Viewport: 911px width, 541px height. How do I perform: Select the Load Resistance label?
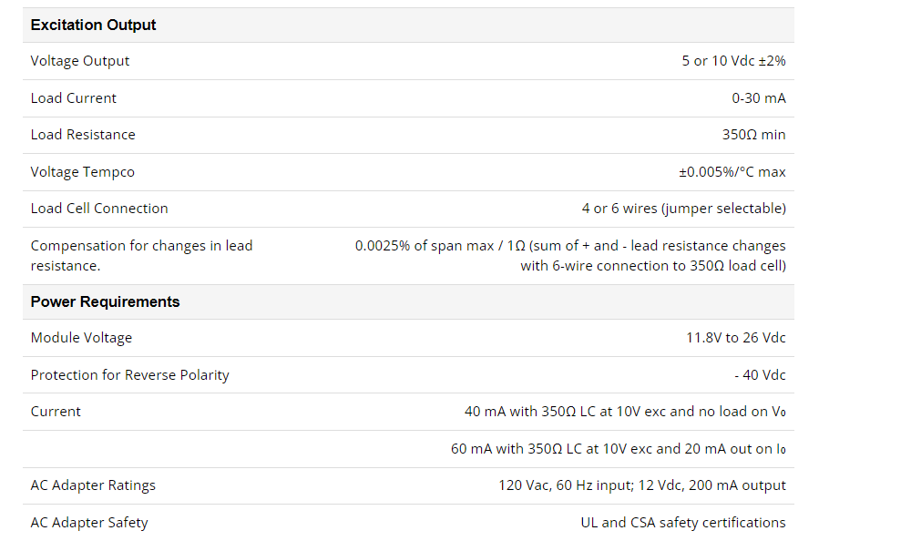tap(83, 135)
